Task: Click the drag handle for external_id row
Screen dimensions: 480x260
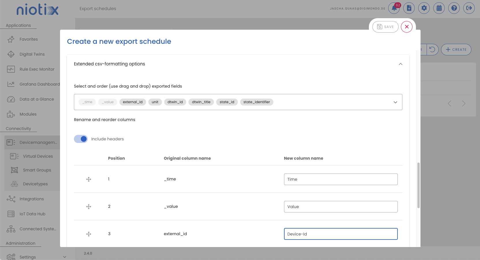Action: point(89,234)
